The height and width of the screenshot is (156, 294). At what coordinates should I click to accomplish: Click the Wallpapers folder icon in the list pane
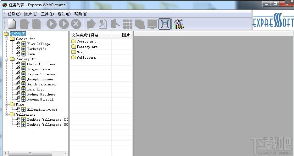pyautogui.click(x=74, y=57)
